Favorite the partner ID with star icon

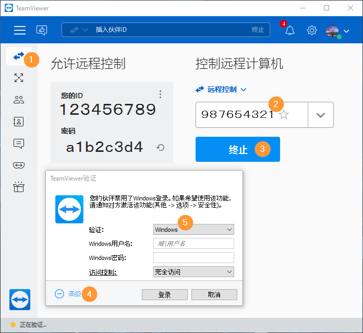pyautogui.click(x=284, y=114)
